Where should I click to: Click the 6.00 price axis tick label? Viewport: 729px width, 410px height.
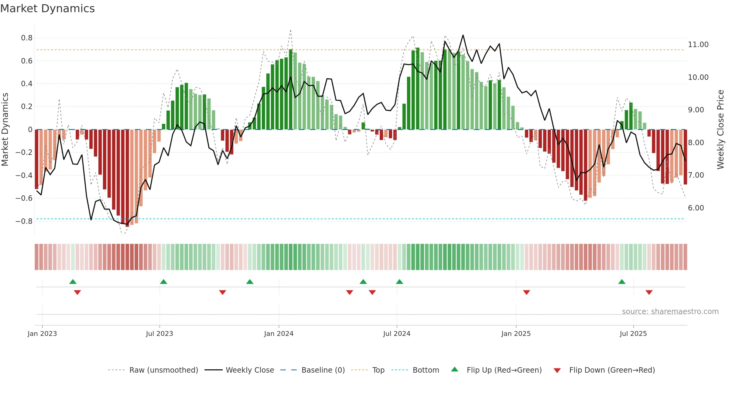point(696,208)
